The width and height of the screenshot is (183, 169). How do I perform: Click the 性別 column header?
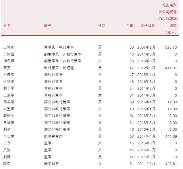tap(102, 25)
